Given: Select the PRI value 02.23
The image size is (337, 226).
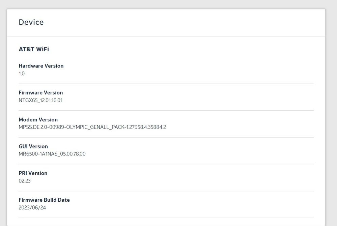Looking at the screenshot, I should point(25,181).
